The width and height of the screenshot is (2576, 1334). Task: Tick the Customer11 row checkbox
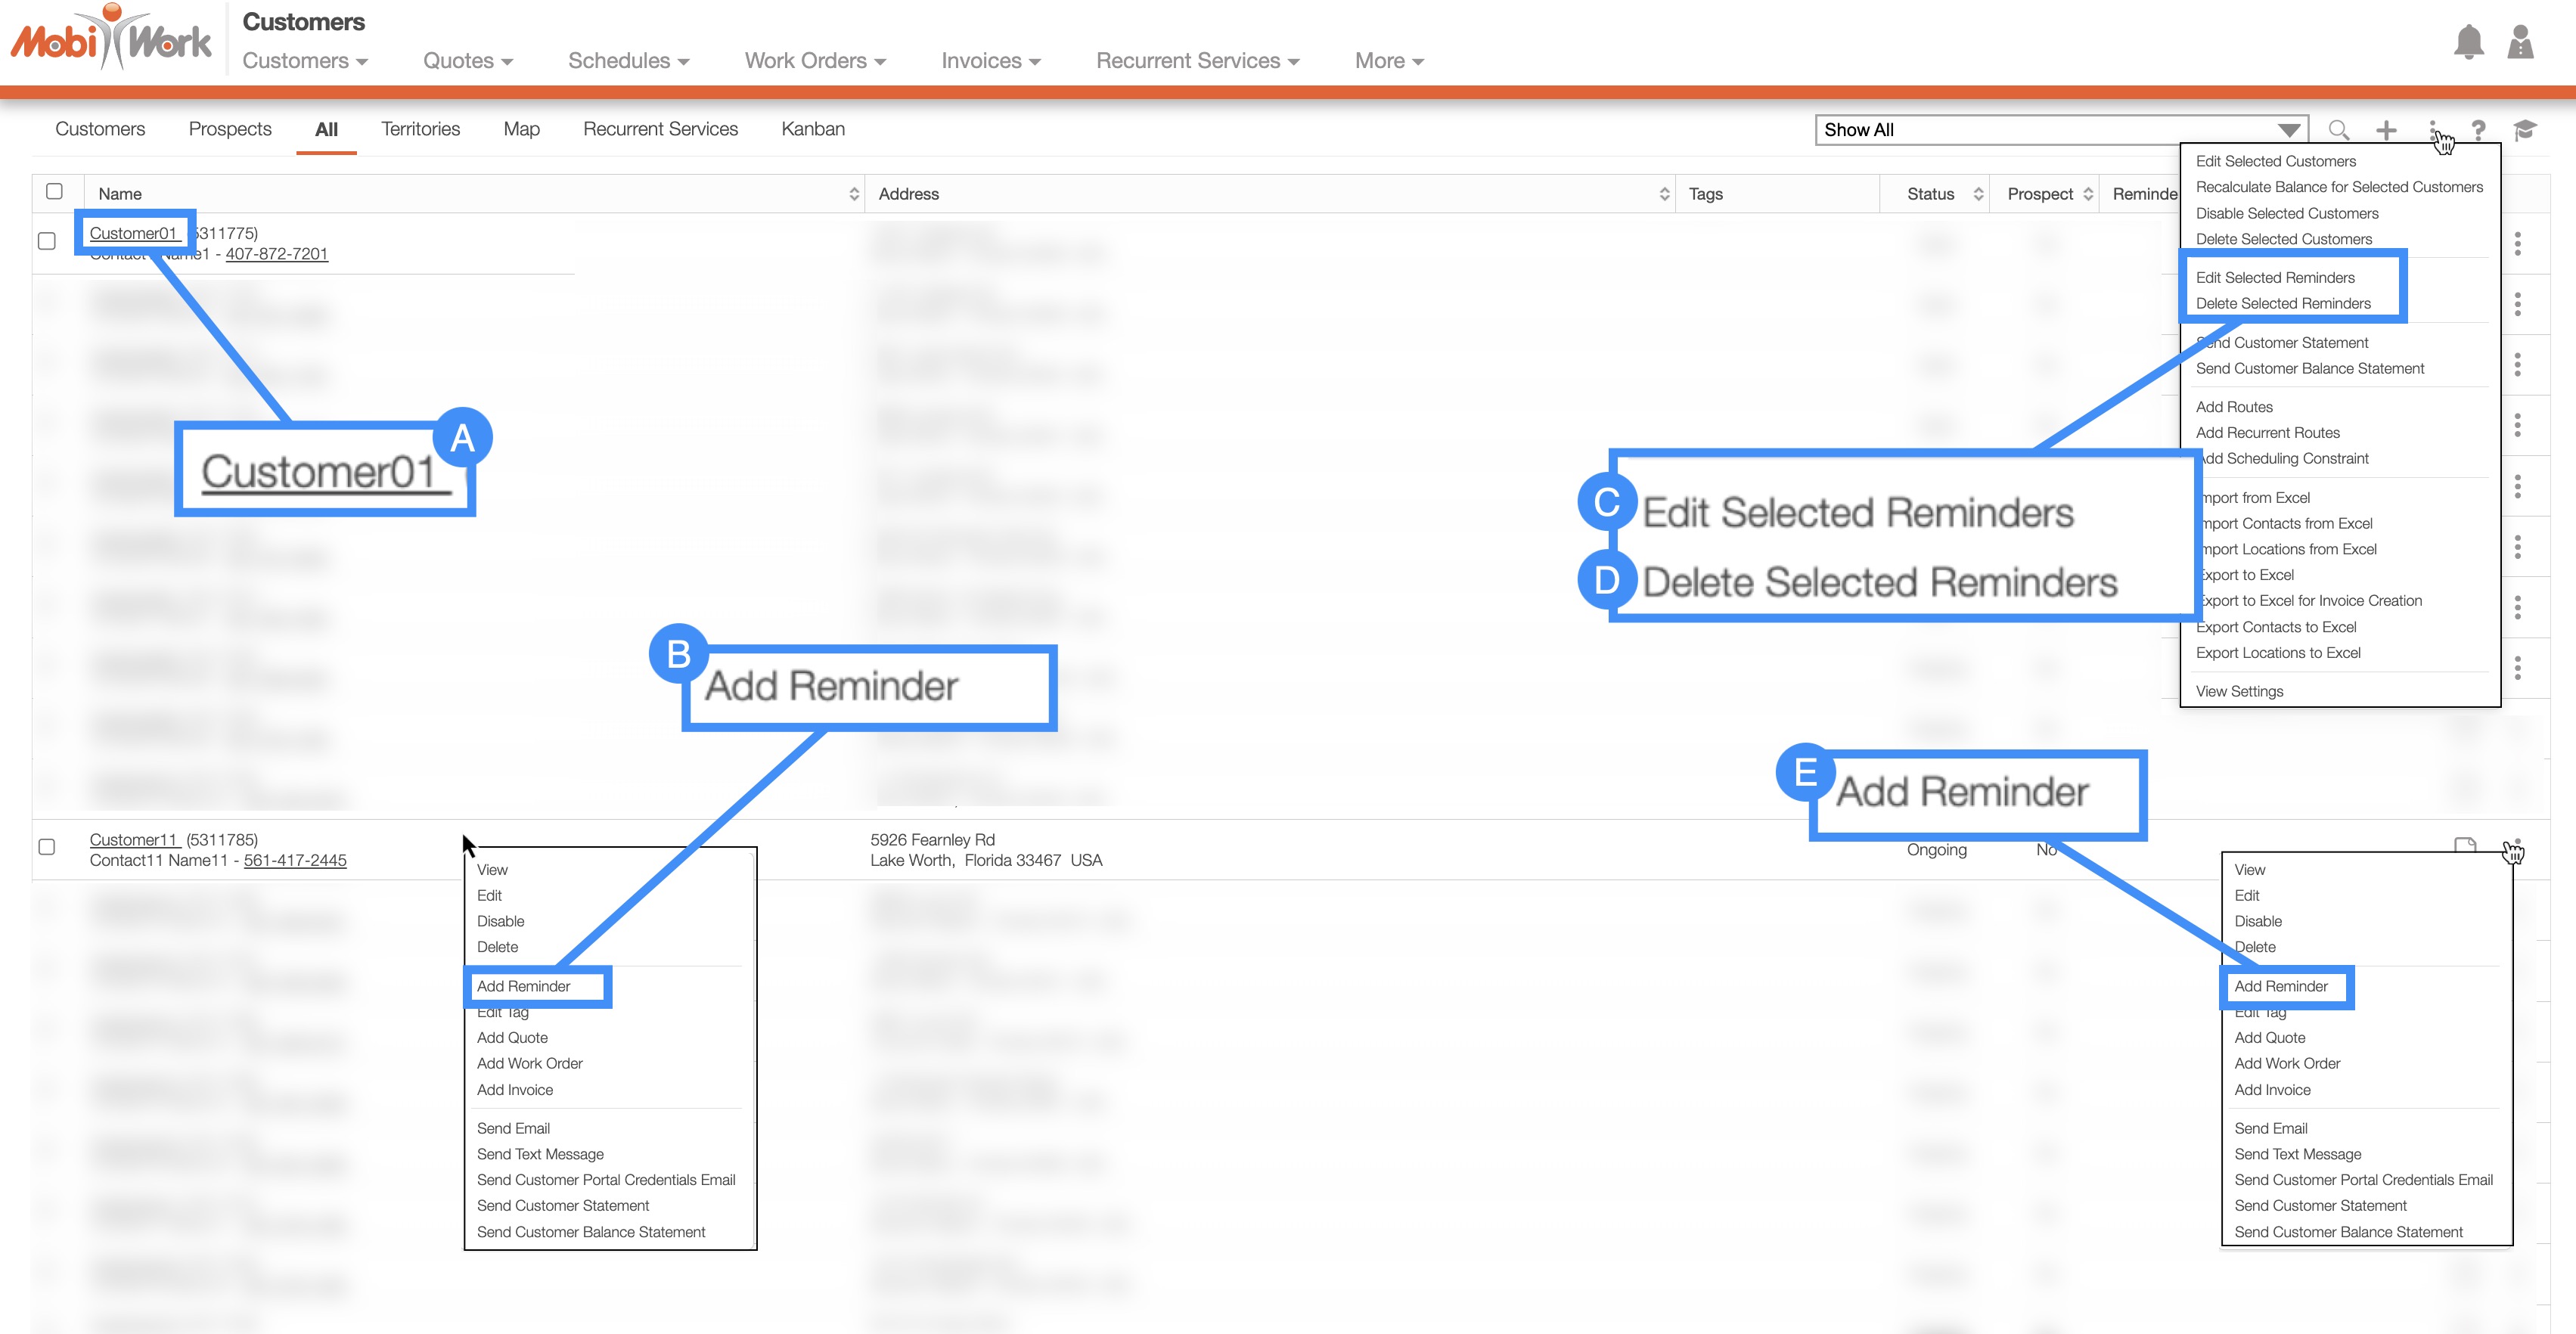point(46,847)
